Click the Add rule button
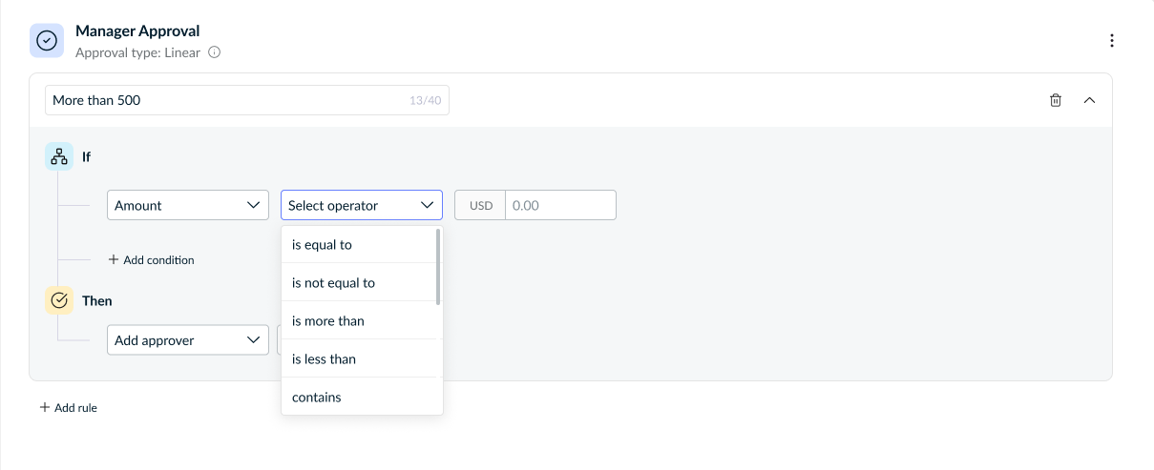Viewport: 1154px width, 470px height. pyautogui.click(x=68, y=407)
